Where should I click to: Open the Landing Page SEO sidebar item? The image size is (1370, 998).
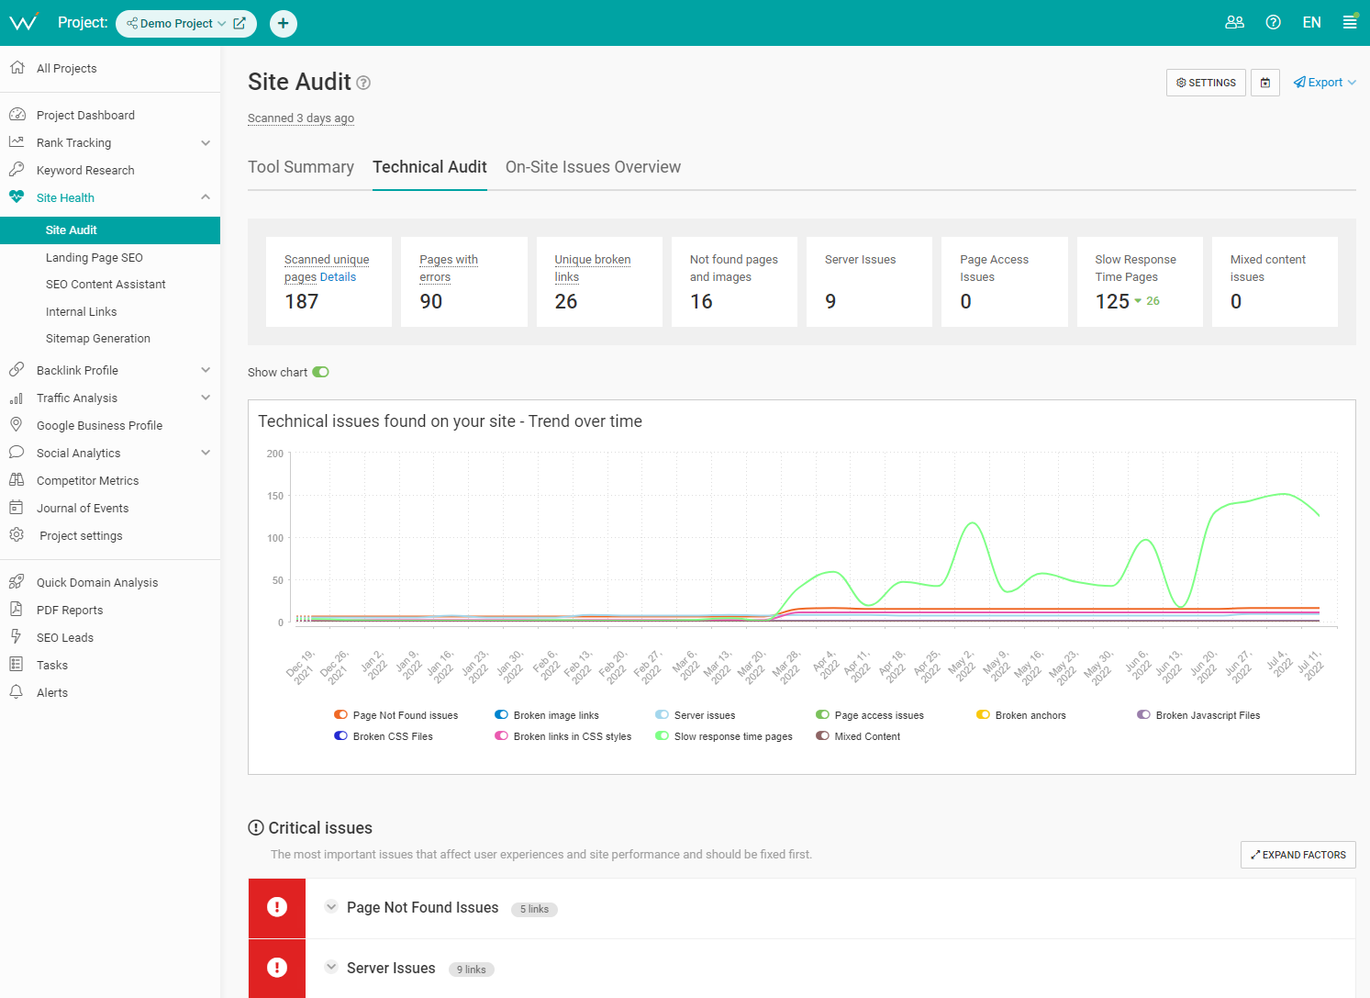tap(95, 258)
